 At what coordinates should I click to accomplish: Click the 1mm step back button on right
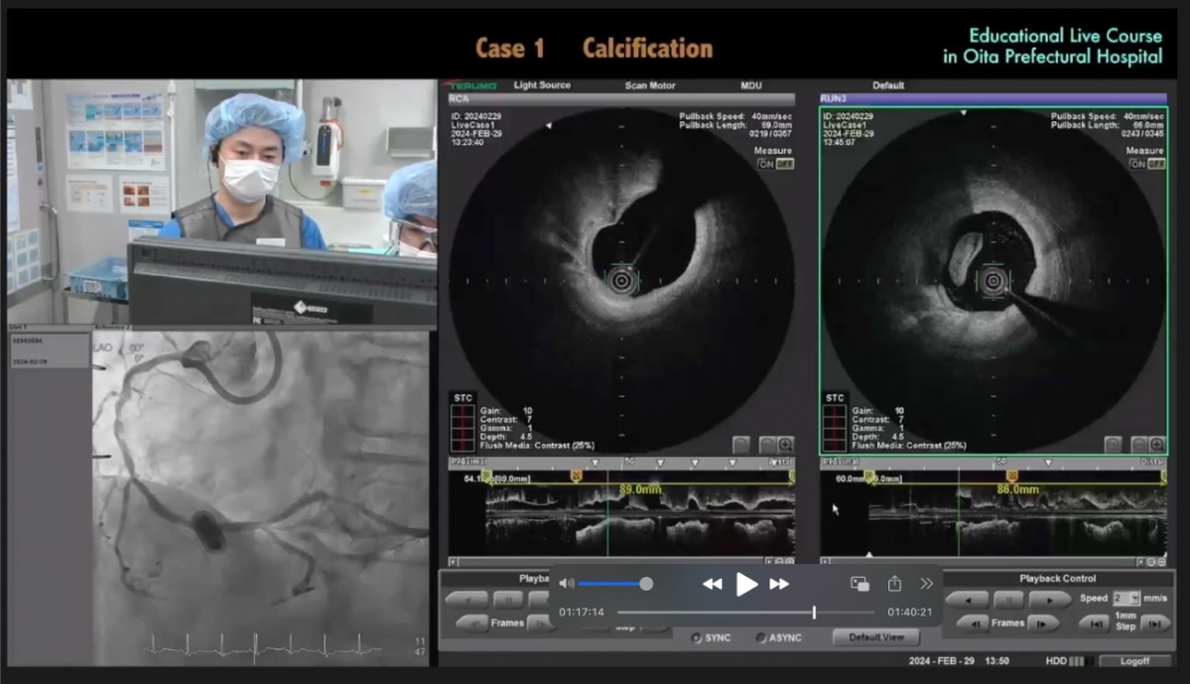(x=1096, y=624)
